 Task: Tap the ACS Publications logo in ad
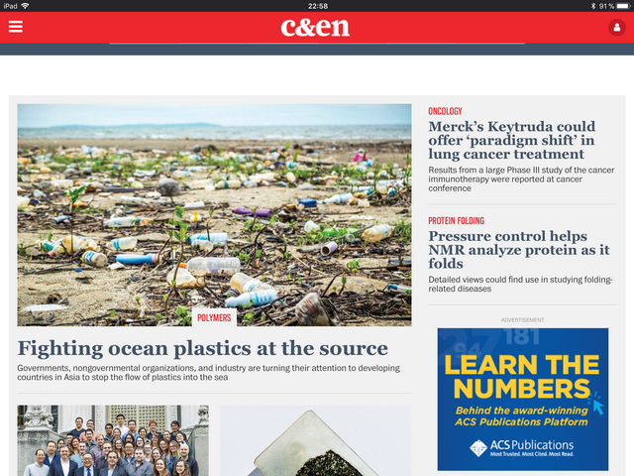522,448
